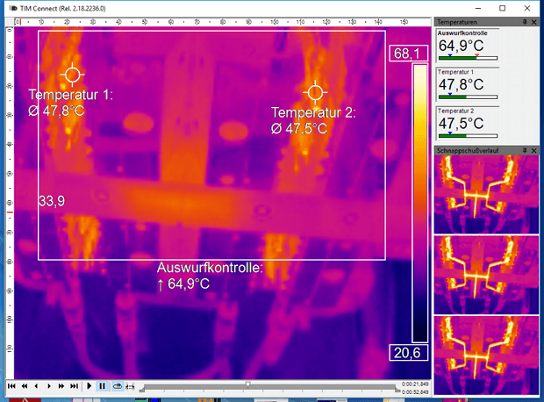Minimize the TIM Connect window
The height and width of the screenshot is (402, 544).
[478, 8]
